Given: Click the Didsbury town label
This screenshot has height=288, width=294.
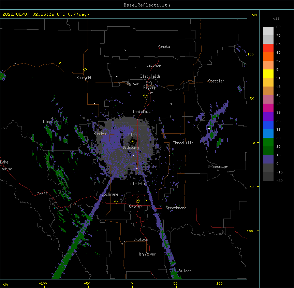Looking at the screenshot, I should (x=131, y=147).
